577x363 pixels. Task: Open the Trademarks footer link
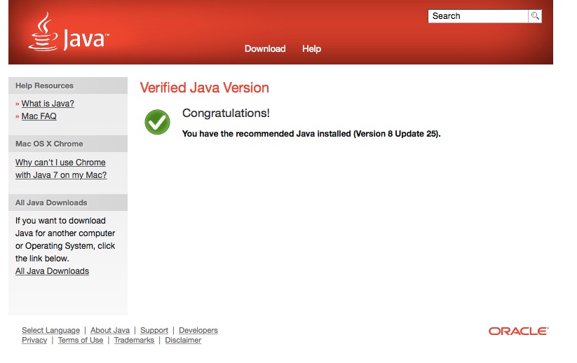[134, 340]
